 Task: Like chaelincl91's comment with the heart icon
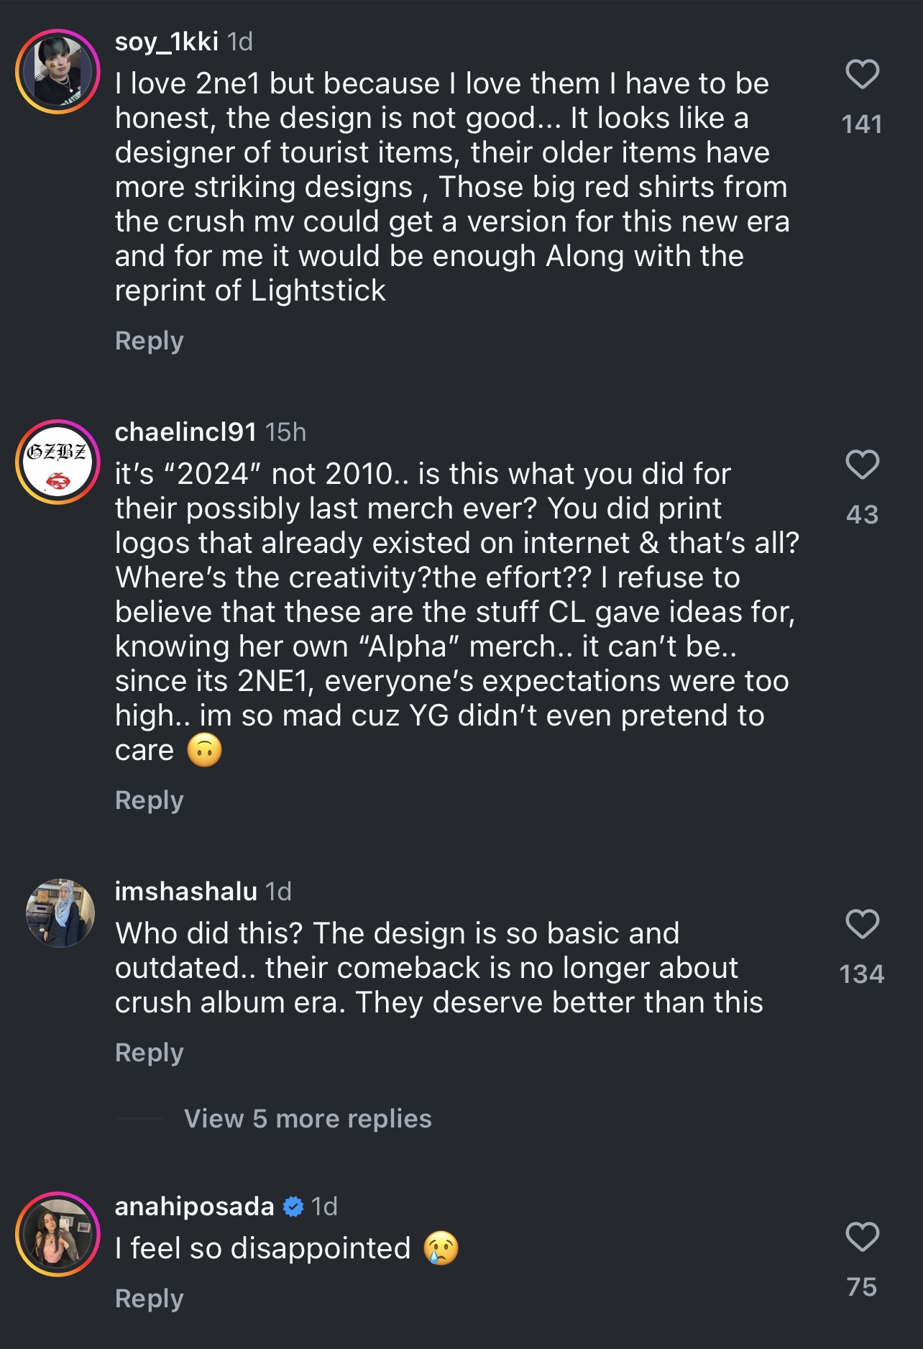(862, 465)
